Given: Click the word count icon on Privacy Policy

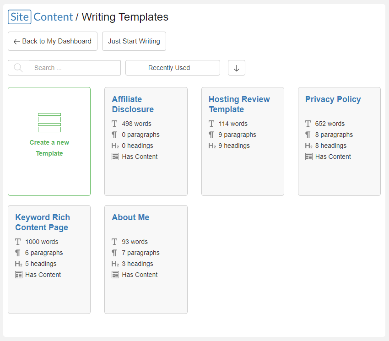Looking at the screenshot, I should (308, 124).
